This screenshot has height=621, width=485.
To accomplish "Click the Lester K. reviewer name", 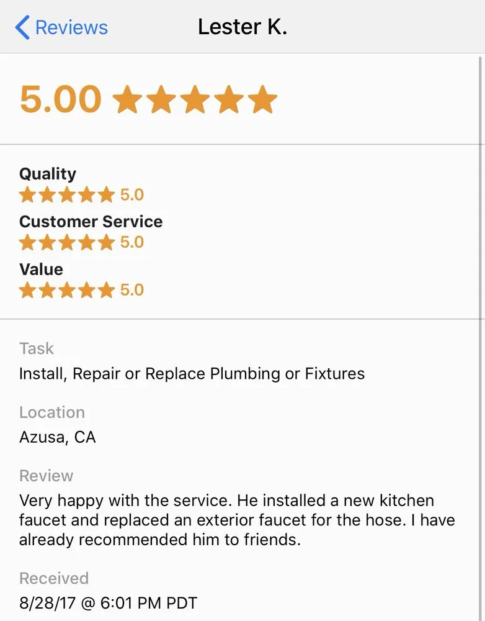I will [242, 27].
